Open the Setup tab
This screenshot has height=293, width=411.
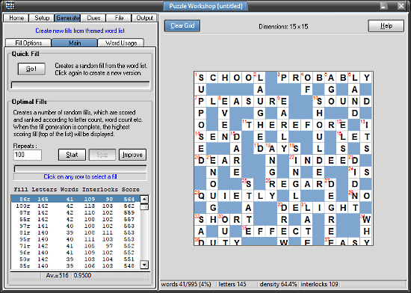(42, 18)
